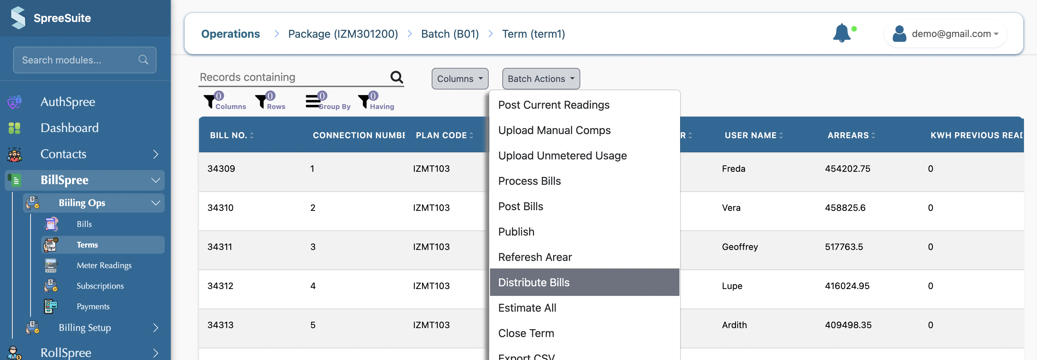Click the Meter Readings icon

51,265
